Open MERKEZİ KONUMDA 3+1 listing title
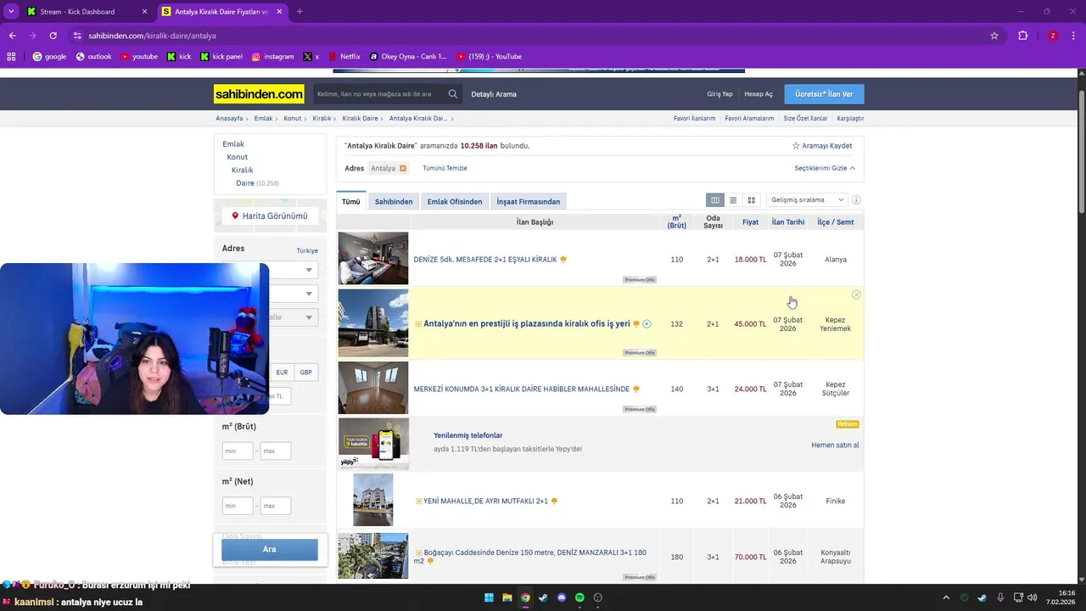 coord(521,389)
